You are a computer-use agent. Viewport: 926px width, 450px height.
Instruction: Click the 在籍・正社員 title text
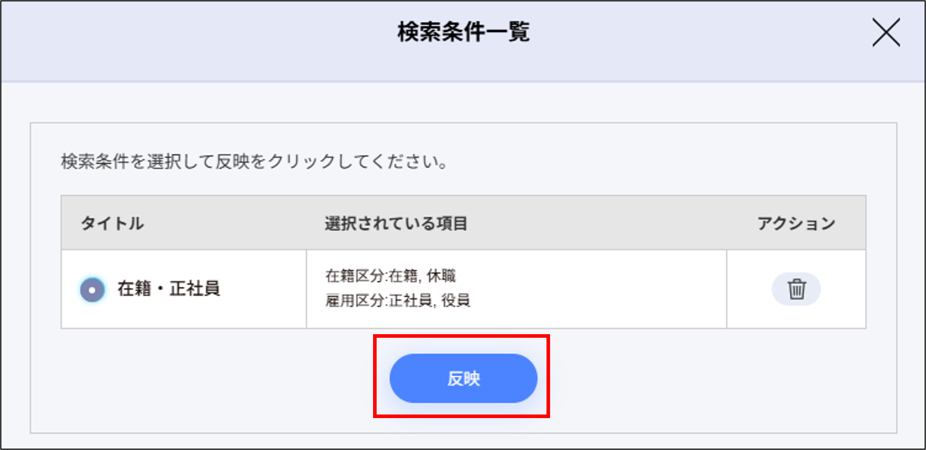(x=168, y=289)
